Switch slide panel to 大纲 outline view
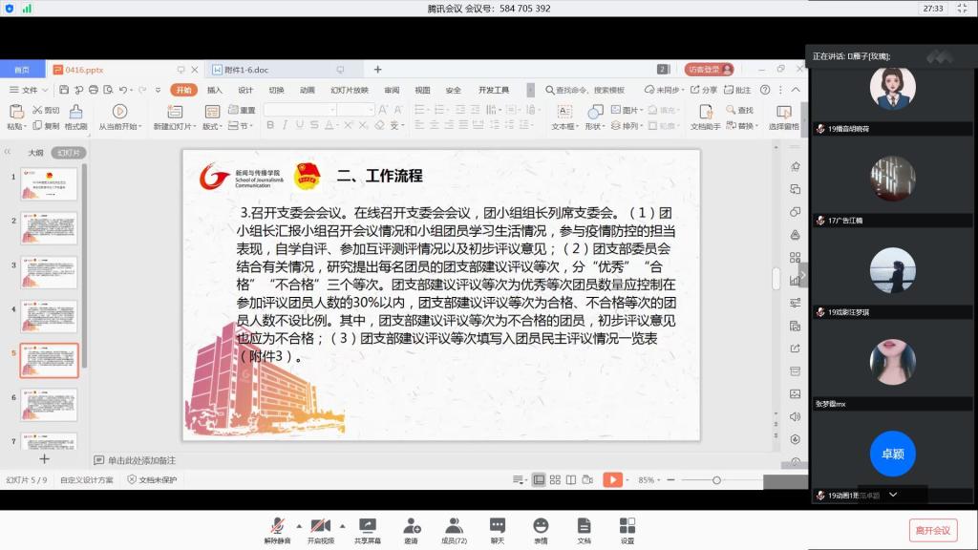This screenshot has width=978, height=550. pos(35,152)
